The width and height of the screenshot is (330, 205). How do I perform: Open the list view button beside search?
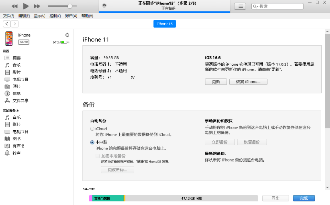(x=240, y=6)
